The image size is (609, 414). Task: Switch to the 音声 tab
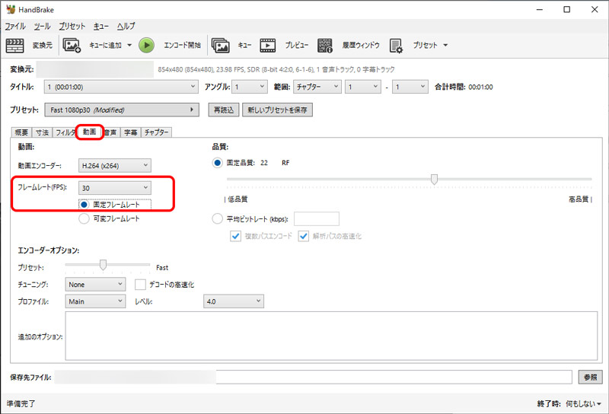pyautogui.click(x=110, y=132)
